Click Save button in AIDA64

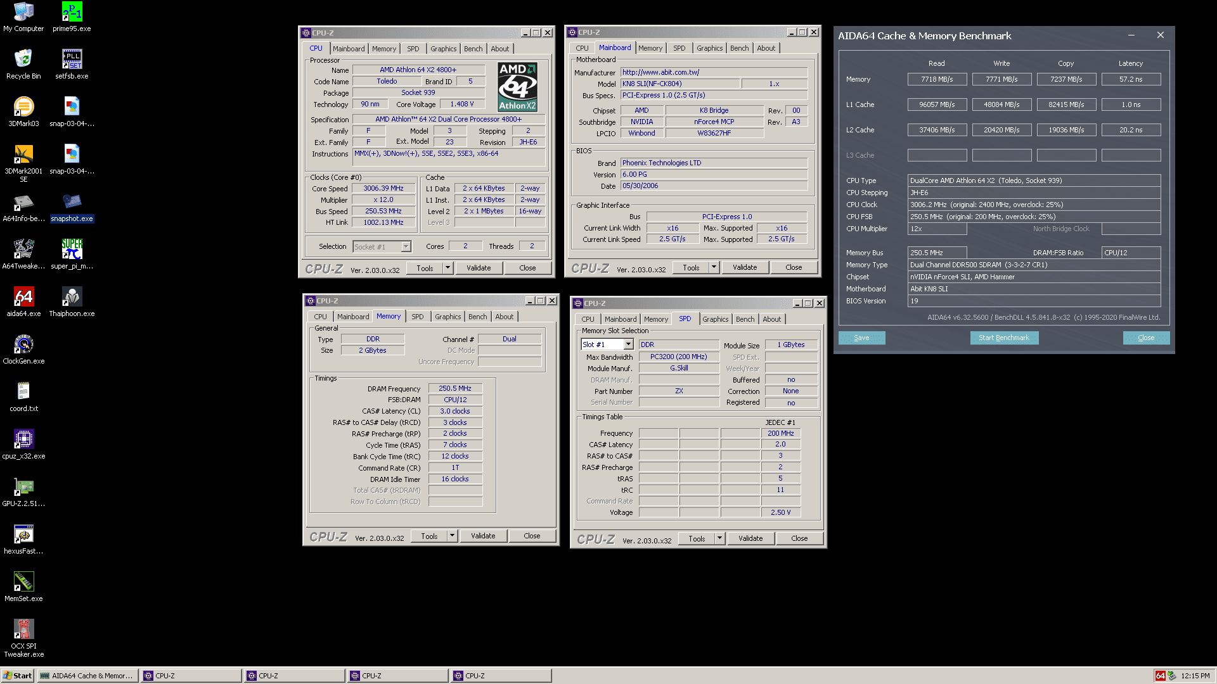click(861, 338)
